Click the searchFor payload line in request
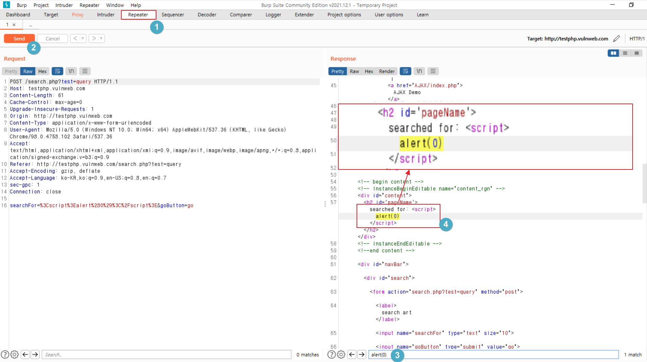The height and width of the screenshot is (362, 647). pyautogui.click(x=101, y=206)
